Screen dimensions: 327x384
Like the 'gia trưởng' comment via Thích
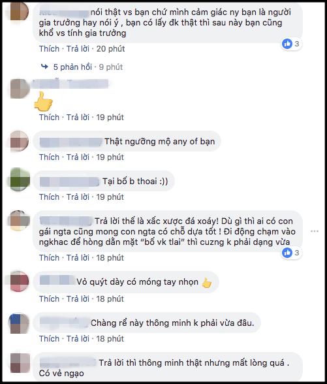[x=49, y=49]
